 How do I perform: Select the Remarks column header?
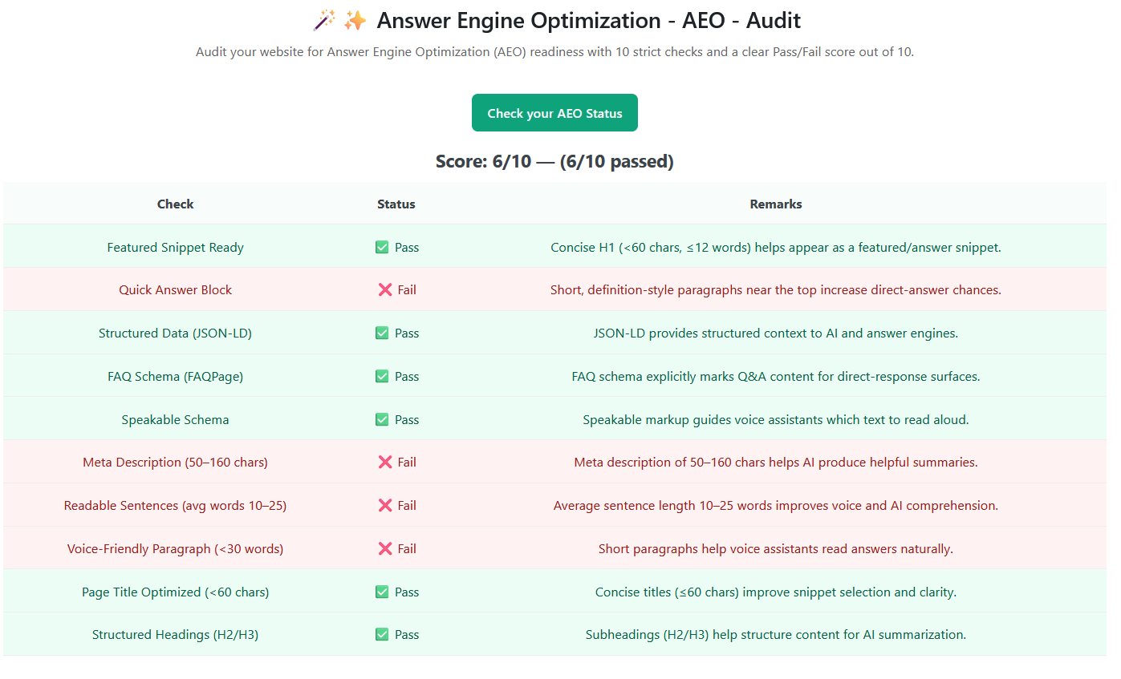tap(775, 204)
